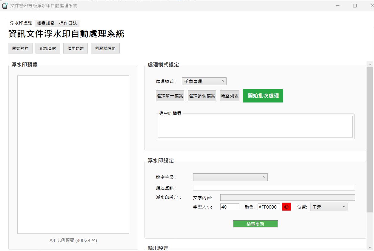The width and height of the screenshot is (374, 251).
Task: Click the app icon in title bar
Action: [x=5, y=6]
